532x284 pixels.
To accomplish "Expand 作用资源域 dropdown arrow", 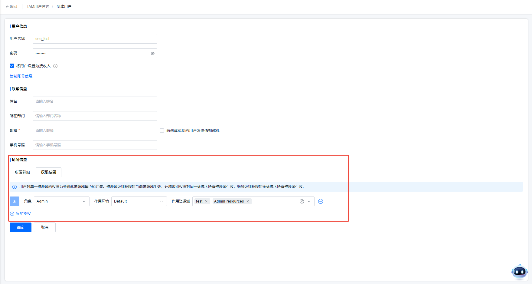I will pyautogui.click(x=309, y=201).
